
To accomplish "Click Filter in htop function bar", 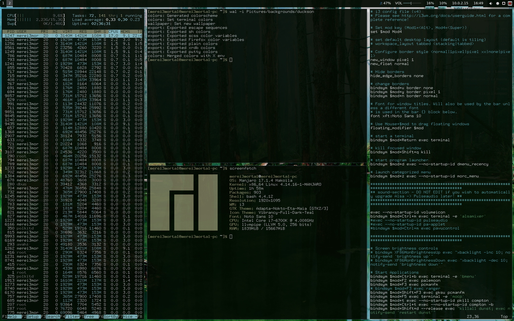I will pyautogui.click(x=72, y=317).
